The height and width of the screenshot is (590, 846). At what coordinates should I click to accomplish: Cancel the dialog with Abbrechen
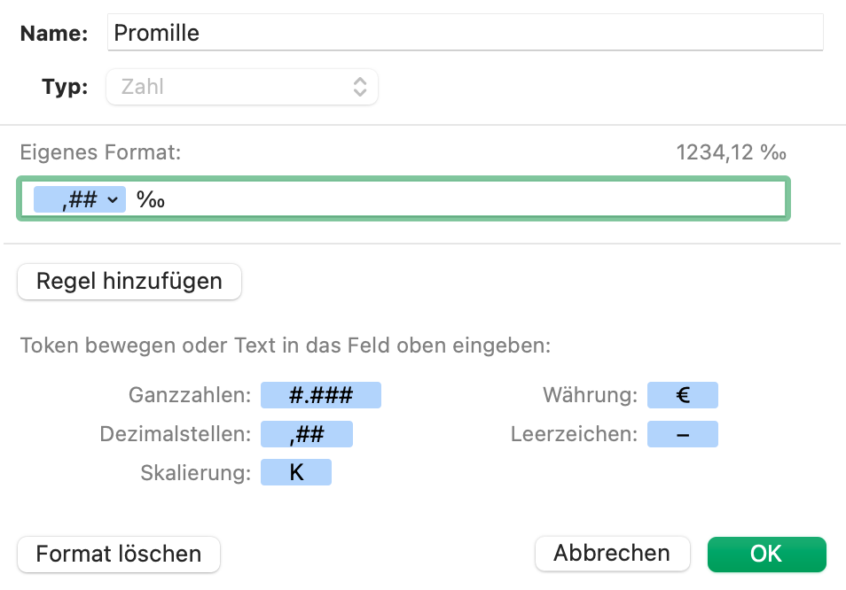tap(612, 554)
